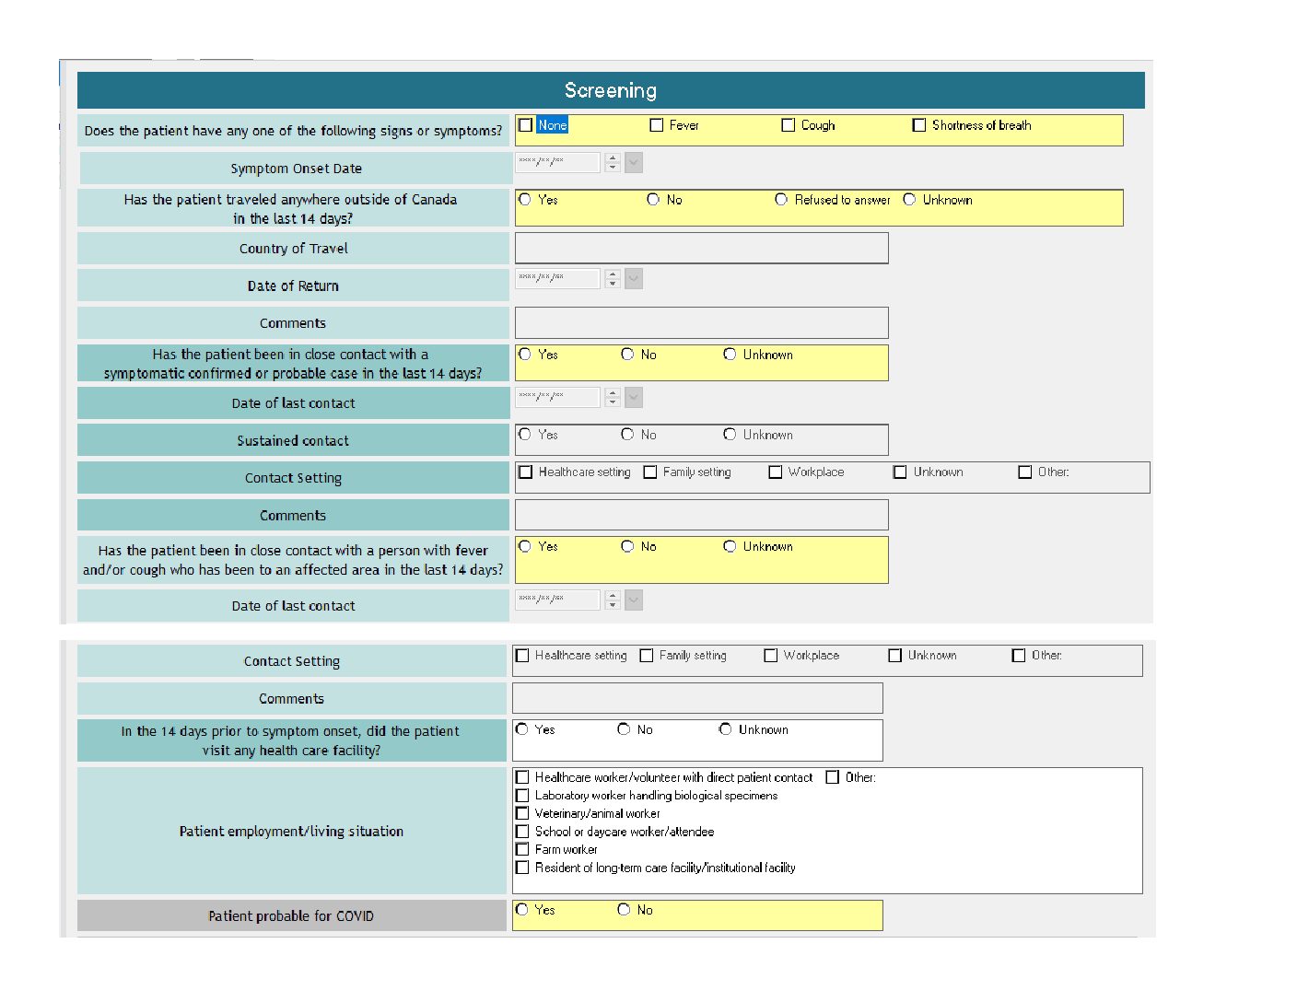Screen dimensions: 1297x1002
Task: Tick the Farm worker checkbox
Action: [523, 849]
